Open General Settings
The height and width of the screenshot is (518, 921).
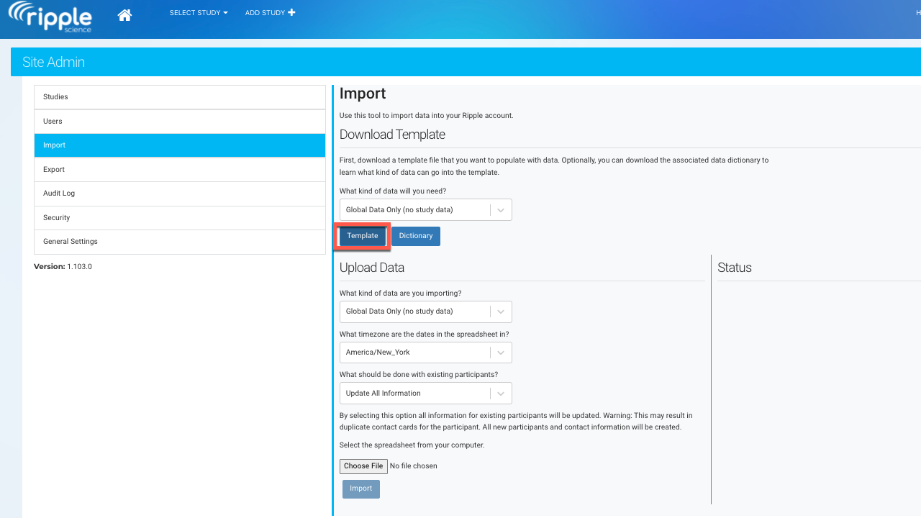tap(180, 242)
